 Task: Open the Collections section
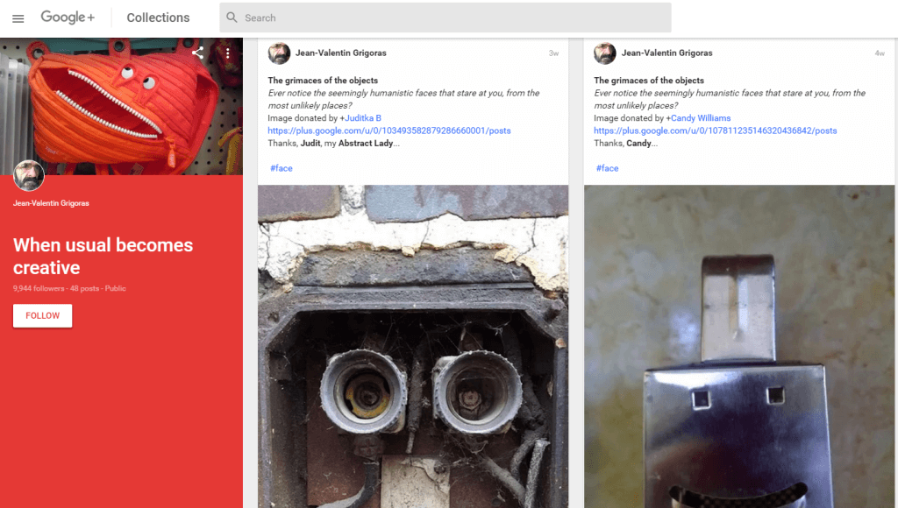(x=158, y=18)
